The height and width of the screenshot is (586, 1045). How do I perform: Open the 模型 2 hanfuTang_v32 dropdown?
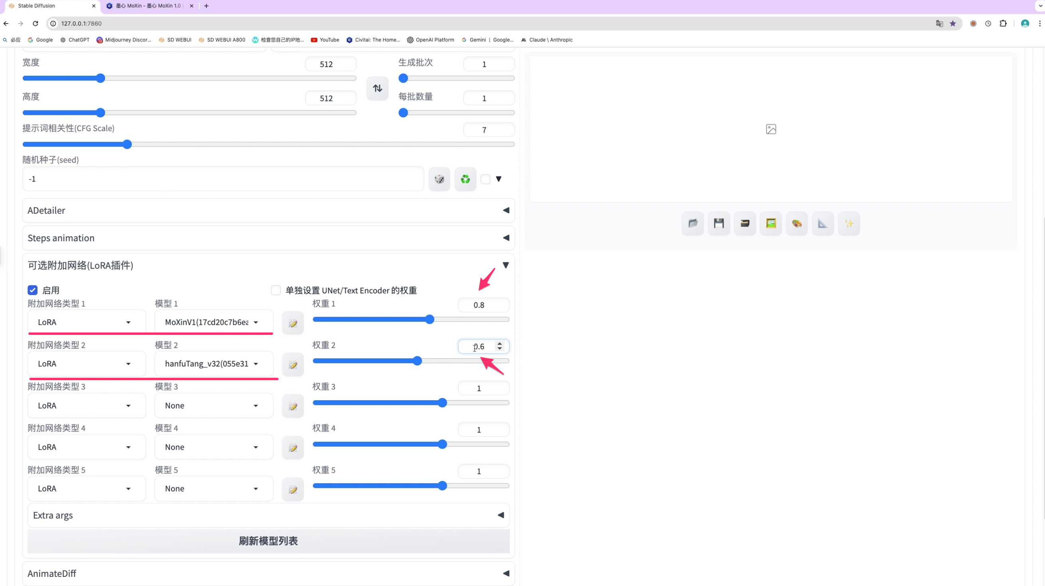tap(214, 364)
